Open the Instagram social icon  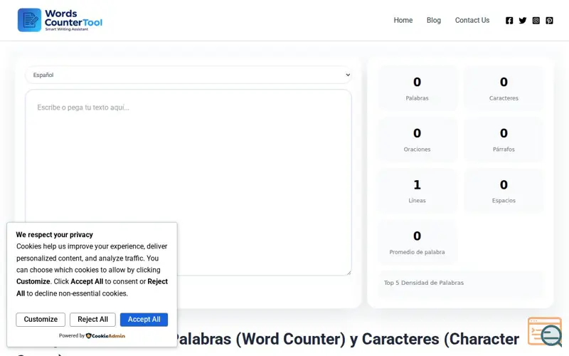click(x=536, y=21)
